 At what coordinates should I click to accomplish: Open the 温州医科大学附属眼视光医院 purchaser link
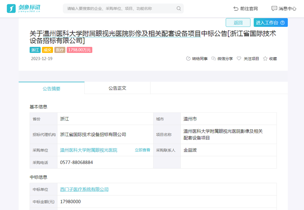[x=89, y=150]
